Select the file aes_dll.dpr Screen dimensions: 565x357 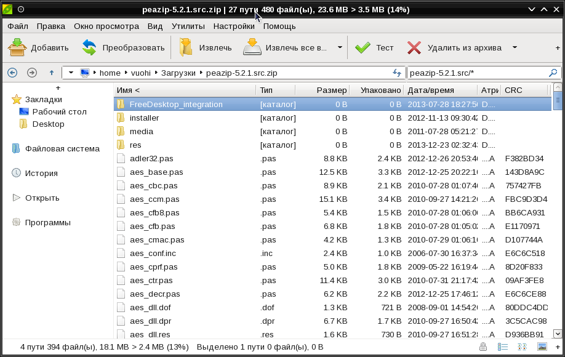(x=332, y=321)
